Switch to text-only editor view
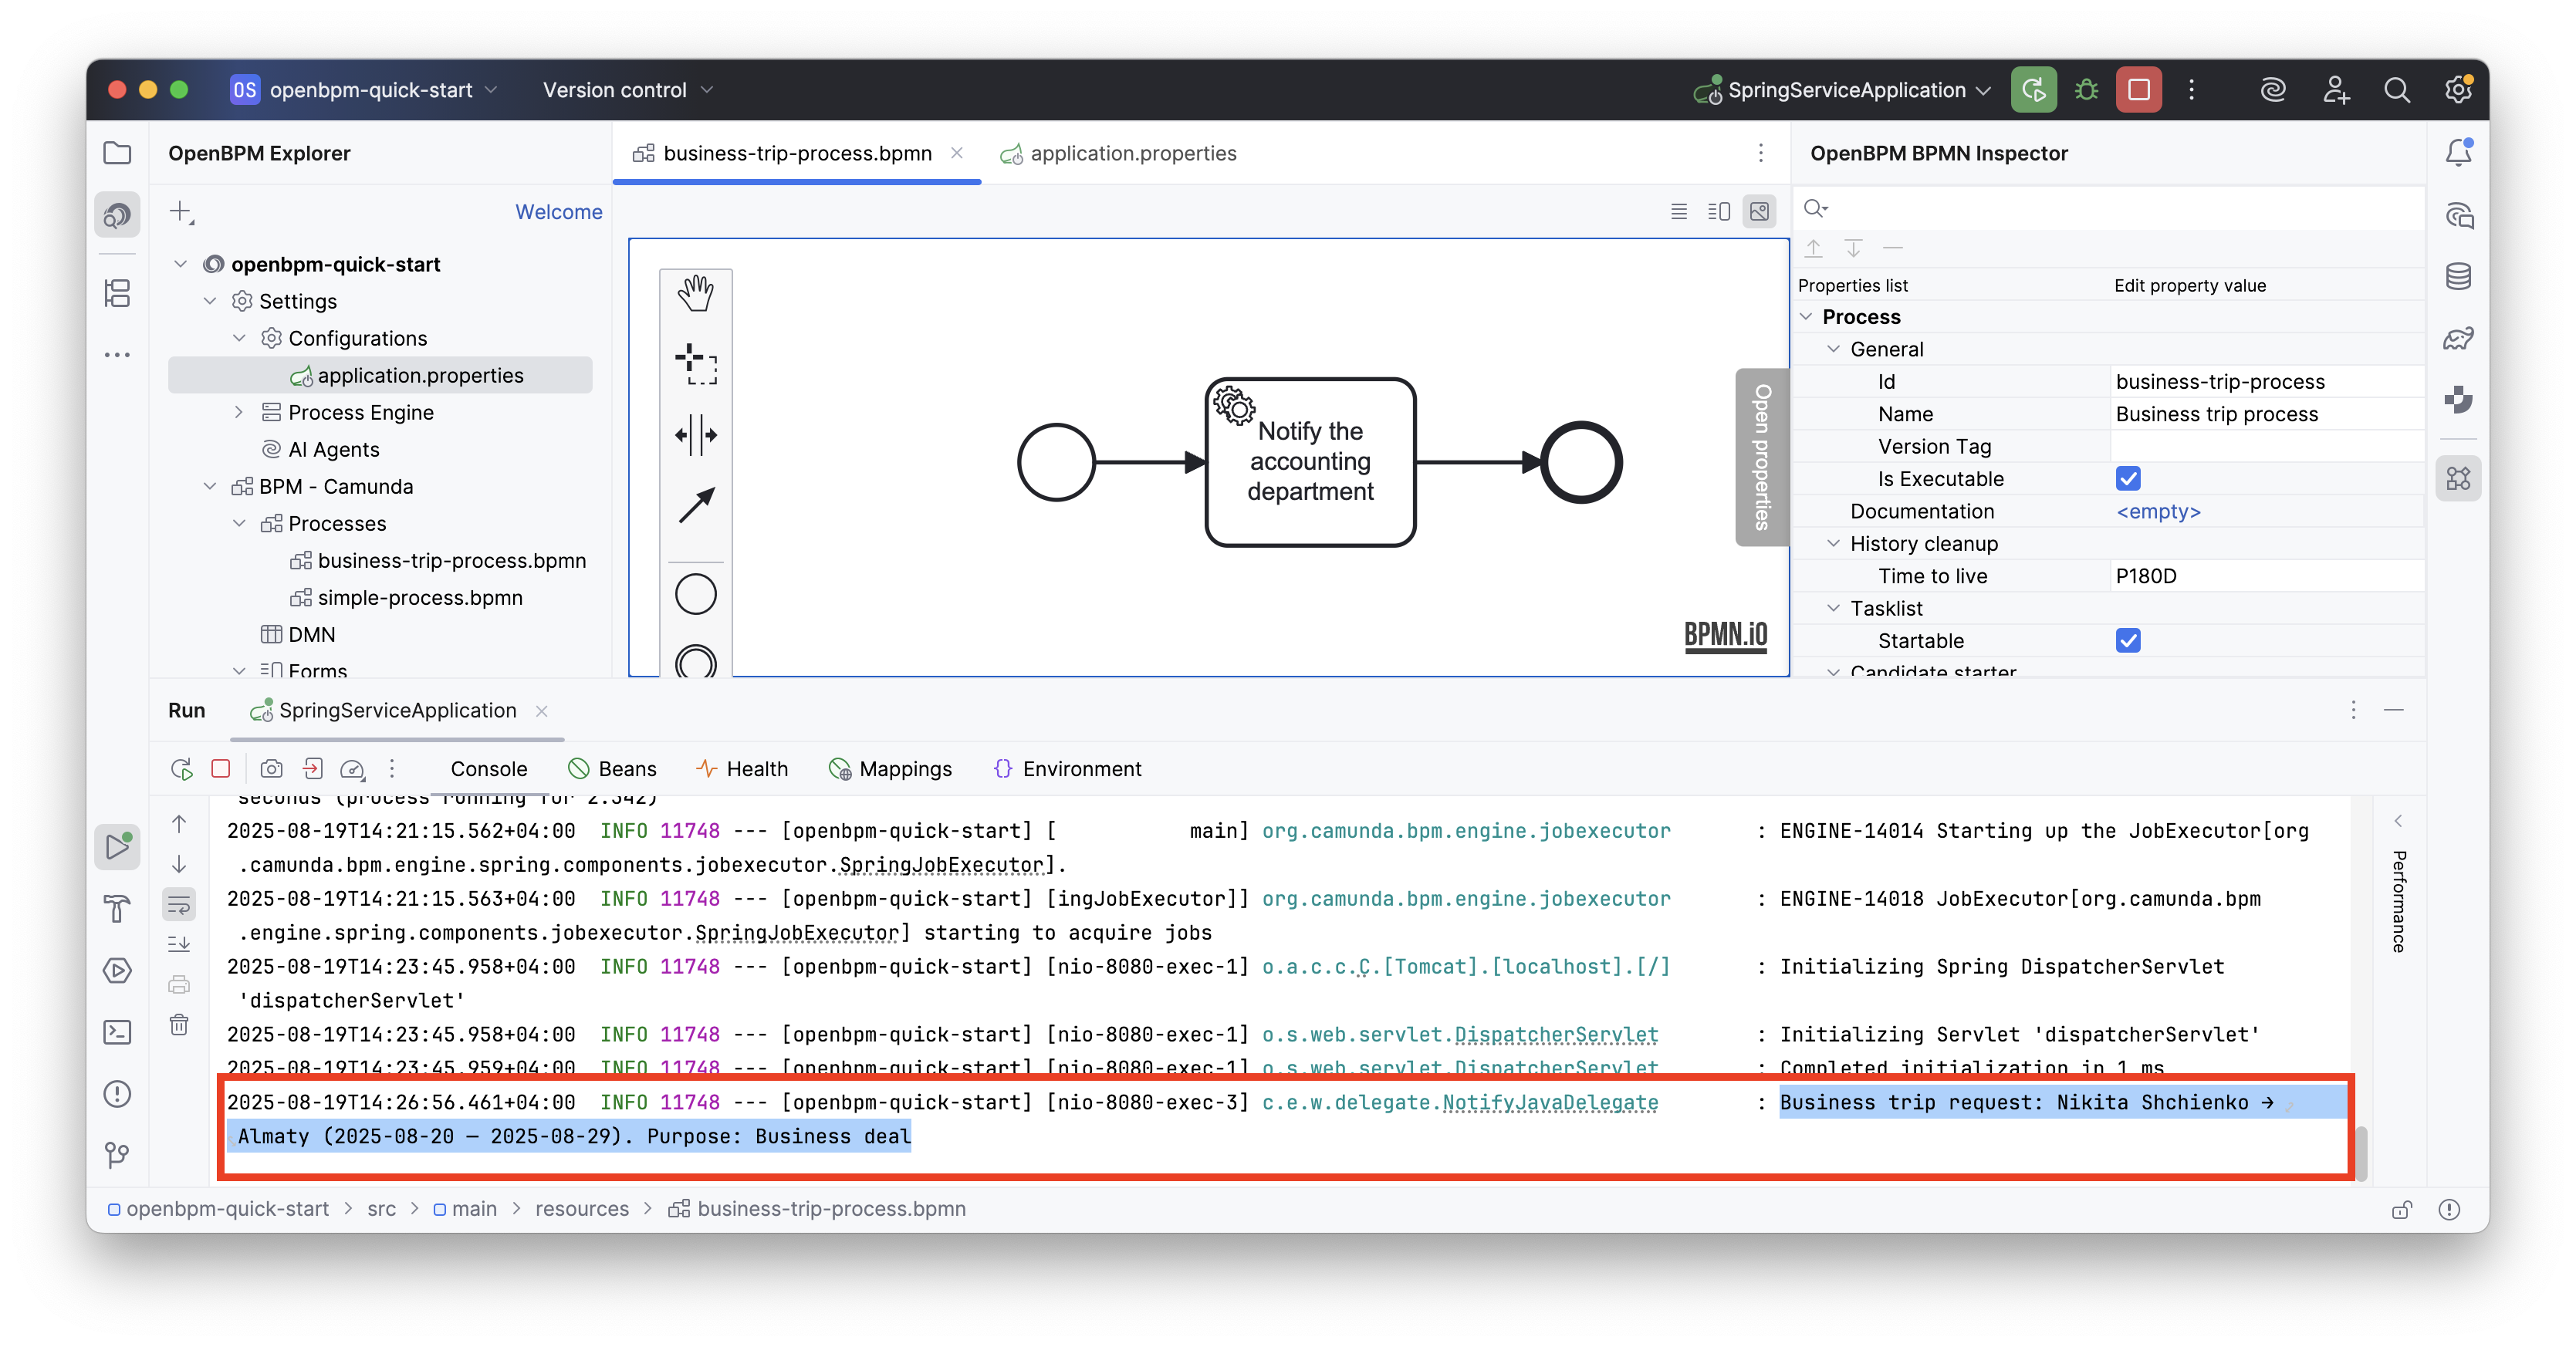Viewport: 2576px width, 1347px height. click(1679, 212)
